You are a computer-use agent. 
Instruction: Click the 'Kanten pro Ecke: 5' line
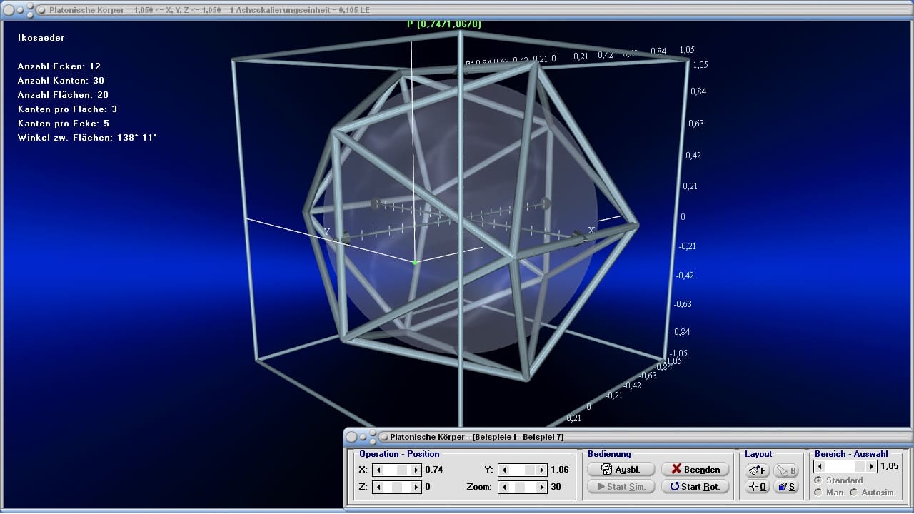64,124
